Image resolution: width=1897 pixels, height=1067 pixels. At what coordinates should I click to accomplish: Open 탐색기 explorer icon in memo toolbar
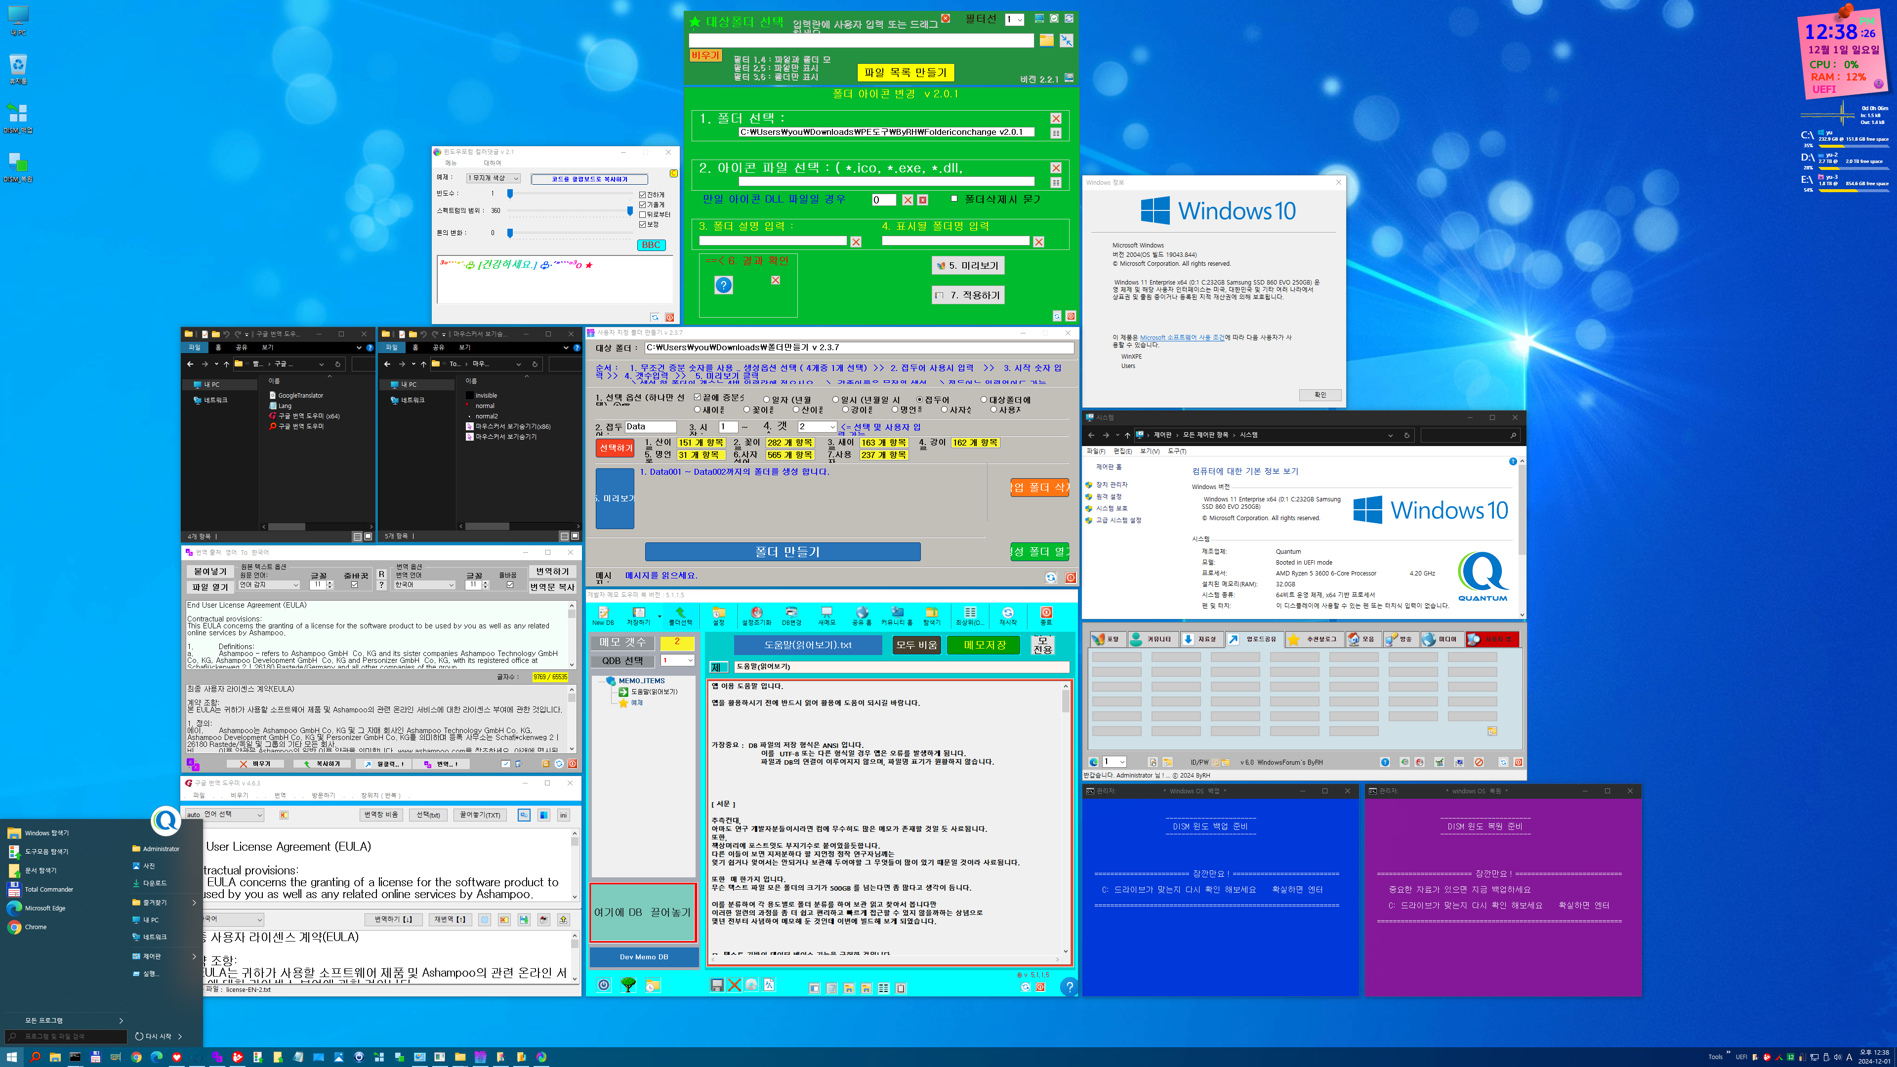point(932,616)
